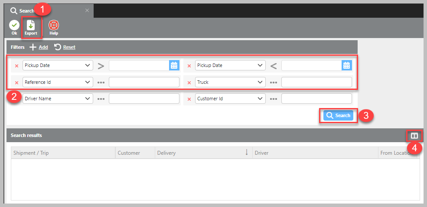Open calendar for Pickup Date less-than filter
Screen dimensions: 427x207
tap(346, 66)
